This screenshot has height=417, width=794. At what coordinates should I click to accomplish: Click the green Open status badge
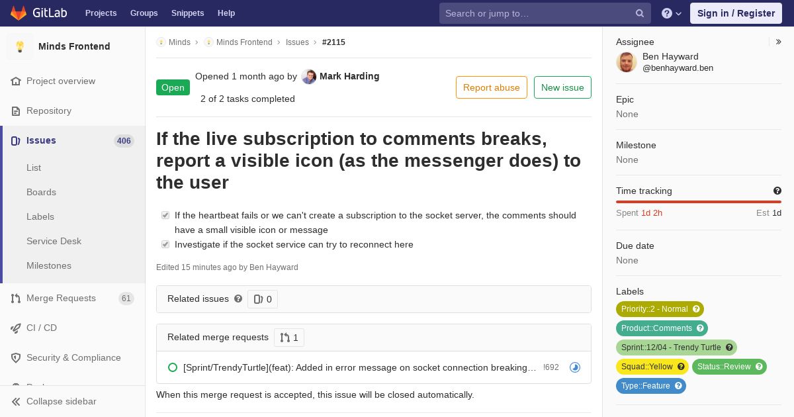pos(173,87)
